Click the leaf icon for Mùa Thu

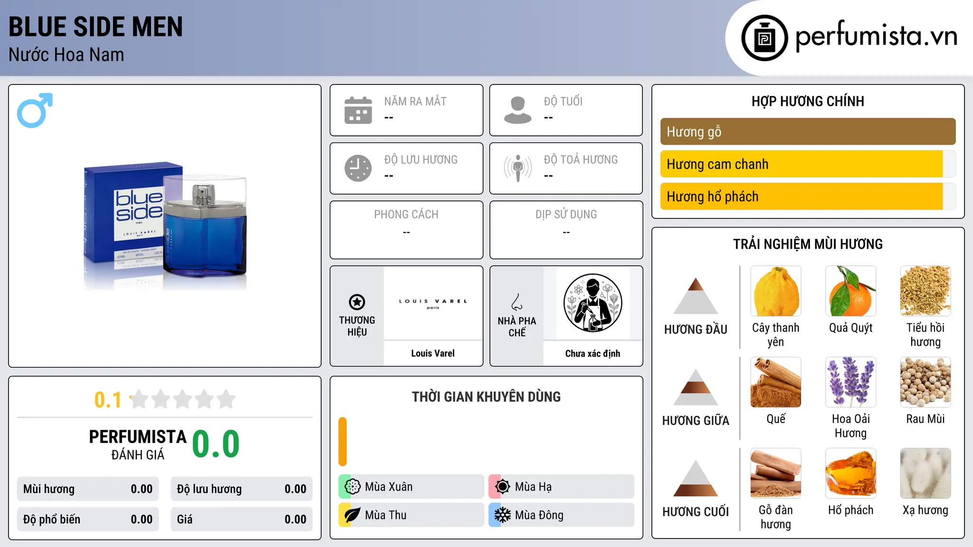(353, 515)
